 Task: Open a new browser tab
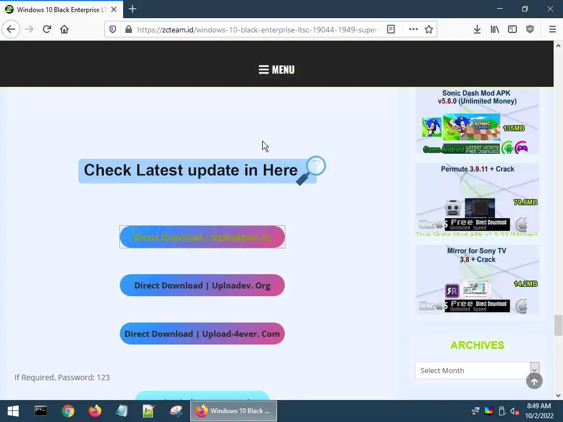133,9
